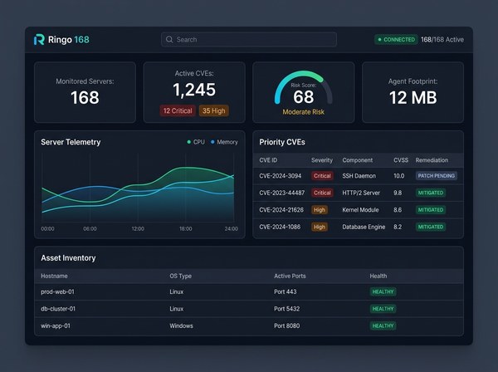Click MITIGATED badge for CVE-2023-44487

click(x=430, y=193)
